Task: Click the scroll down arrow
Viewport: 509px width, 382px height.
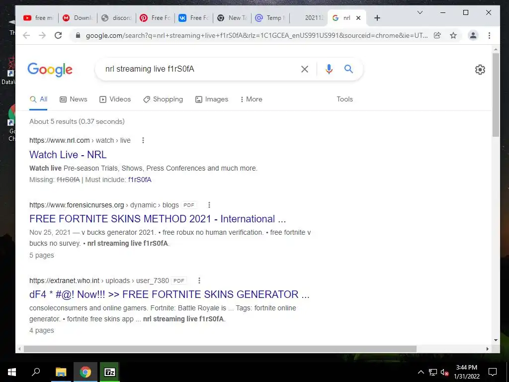Action: pos(496,340)
